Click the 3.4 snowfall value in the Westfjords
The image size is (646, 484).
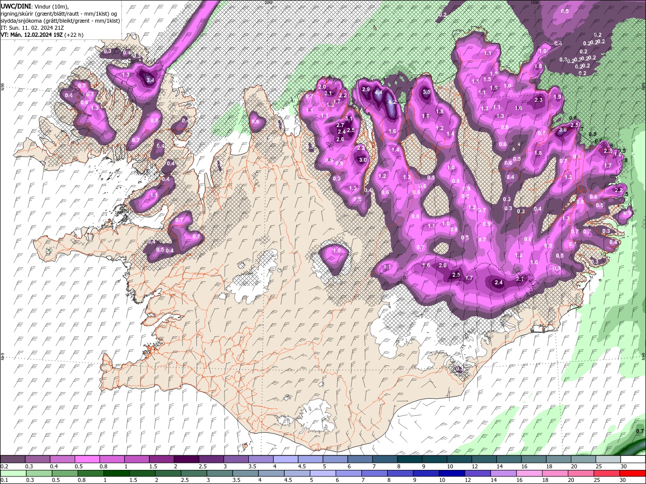[150, 80]
